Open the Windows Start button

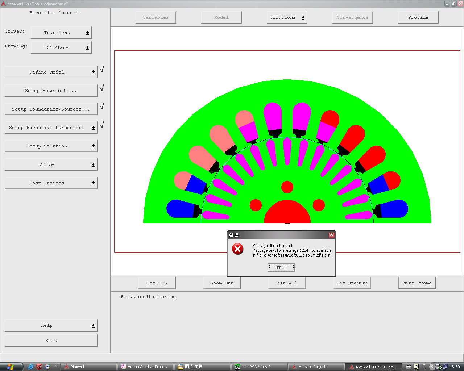12,367
